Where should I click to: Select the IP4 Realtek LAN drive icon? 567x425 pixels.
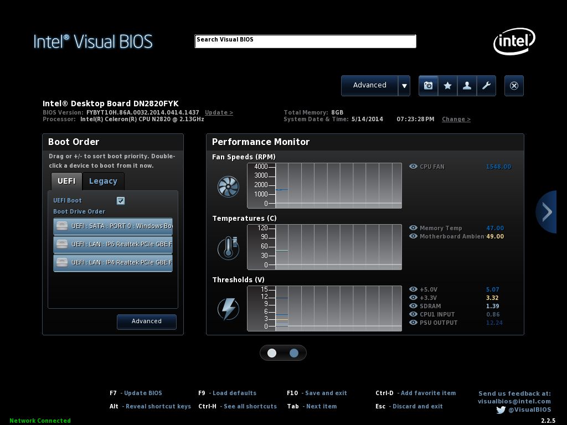tap(62, 262)
